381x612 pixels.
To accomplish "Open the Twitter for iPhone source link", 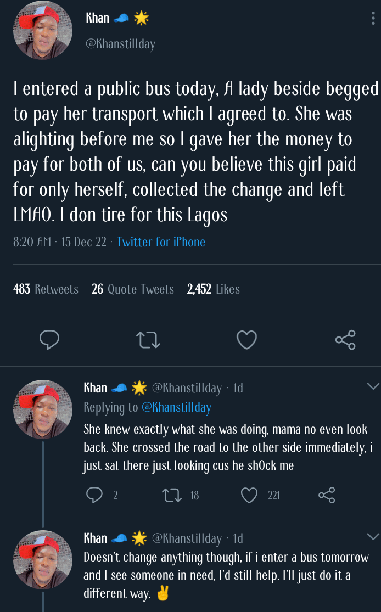I will click(x=161, y=242).
